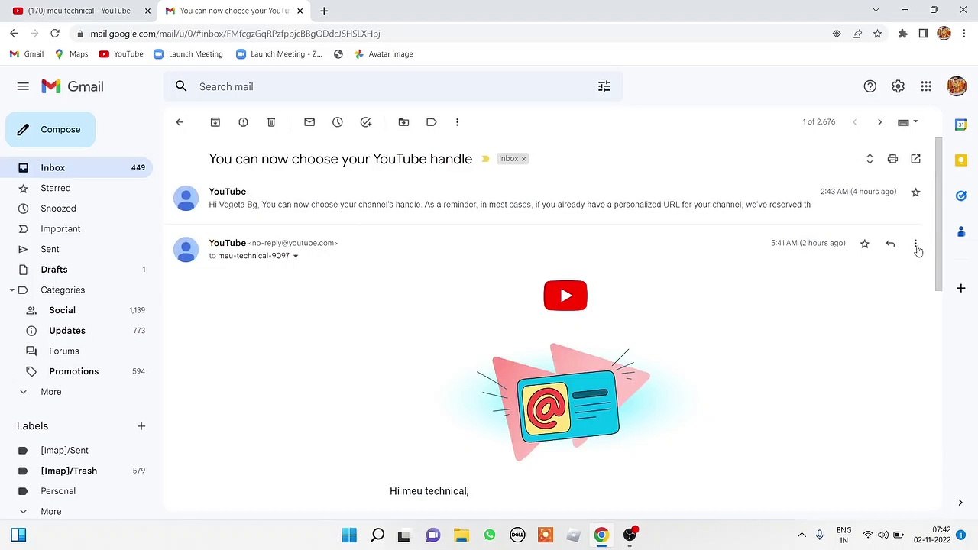Star the 2:43 AM YouTube message
The width and height of the screenshot is (978, 550).
coord(915,192)
